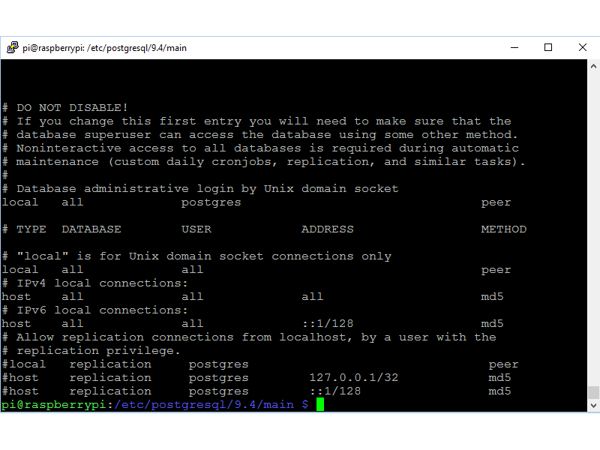This screenshot has height=450, width=600.
Task: Click 'Noninteractive access to all databases' line
Action: pos(260,148)
